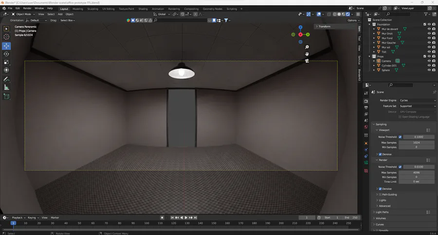438x235 pixels.
Task: Hide Mur de devant in viewport
Action: click(429, 29)
